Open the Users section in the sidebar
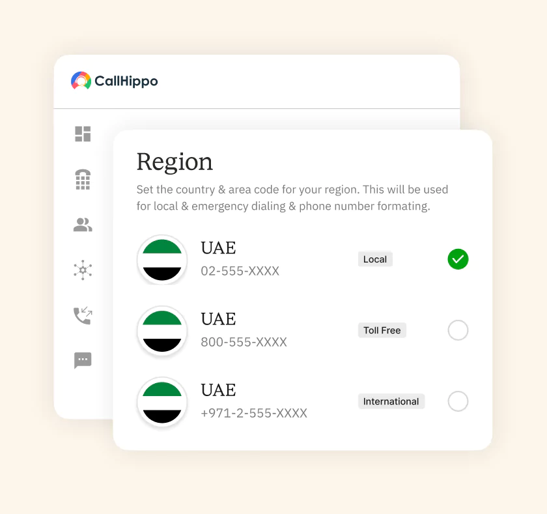547x514 pixels. pos(83,225)
